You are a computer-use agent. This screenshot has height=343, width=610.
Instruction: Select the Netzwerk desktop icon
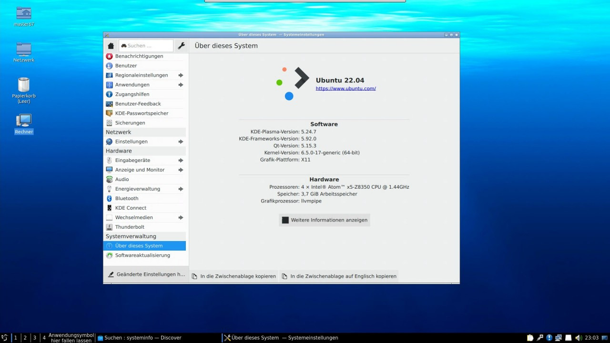click(24, 52)
